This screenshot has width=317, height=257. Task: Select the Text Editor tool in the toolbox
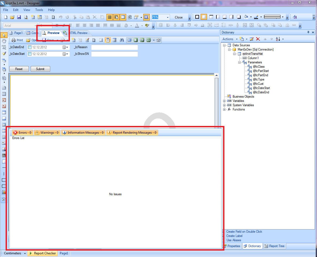pos(4,47)
